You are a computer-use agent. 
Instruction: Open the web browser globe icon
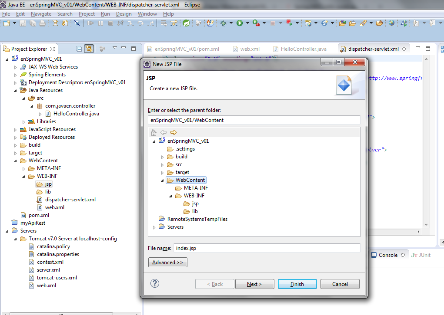[x=392, y=23]
